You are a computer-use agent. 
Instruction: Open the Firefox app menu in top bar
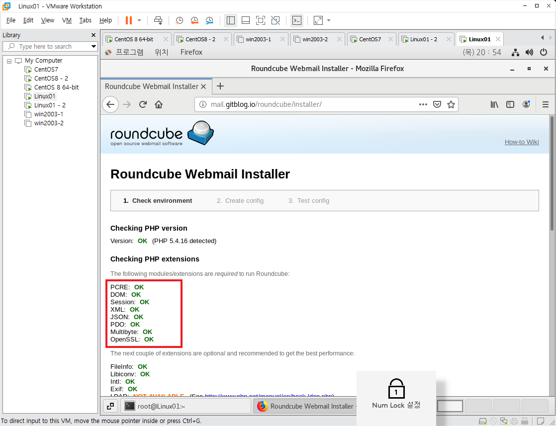191,53
